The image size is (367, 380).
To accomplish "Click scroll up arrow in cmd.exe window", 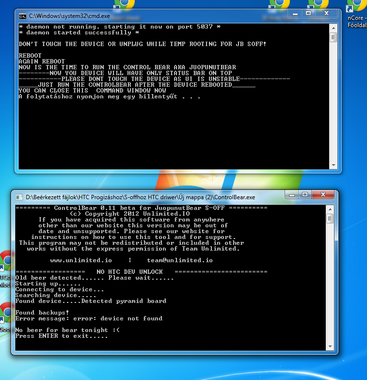I will click(334, 28).
